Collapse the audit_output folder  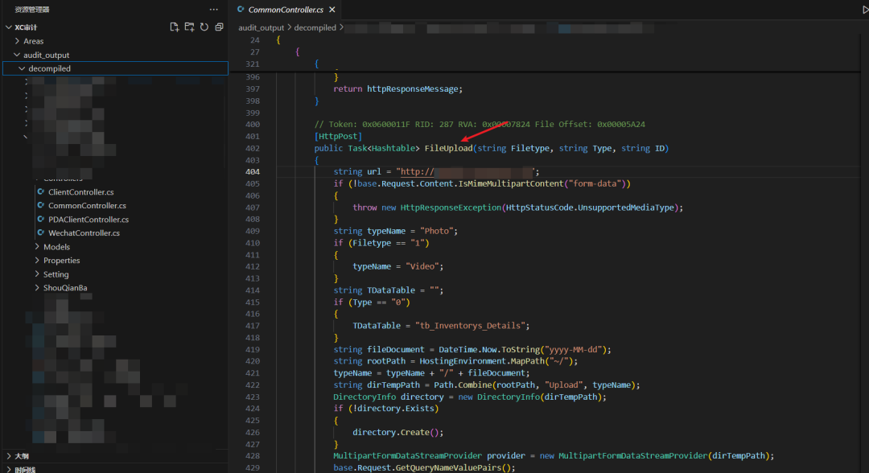pyautogui.click(x=17, y=55)
